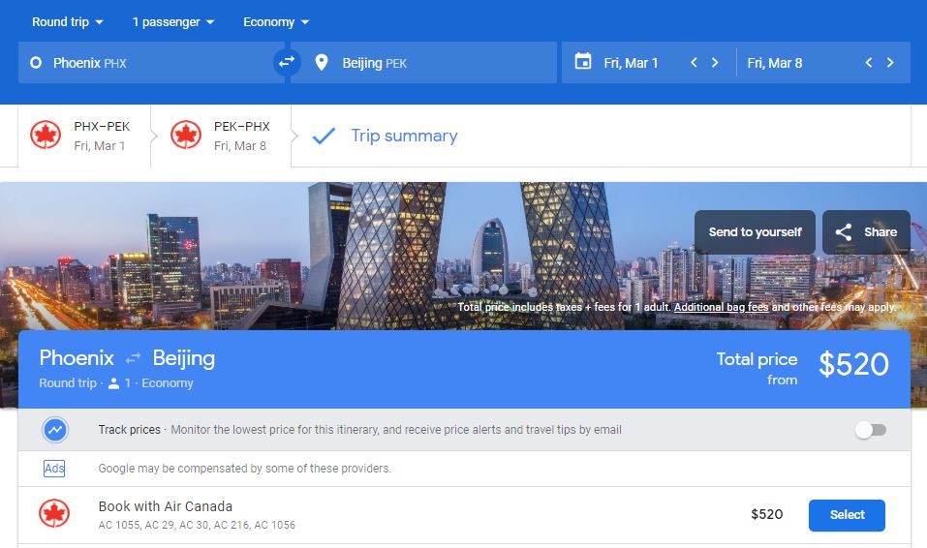
Task: Click the Ads label icon
Action: (x=54, y=469)
